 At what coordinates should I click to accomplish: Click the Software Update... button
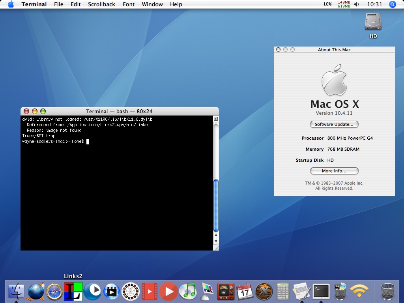coord(334,124)
